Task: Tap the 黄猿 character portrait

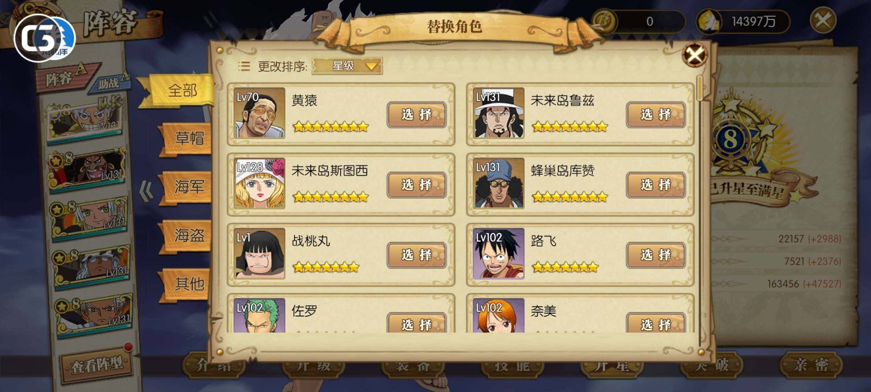Action: pos(259,113)
